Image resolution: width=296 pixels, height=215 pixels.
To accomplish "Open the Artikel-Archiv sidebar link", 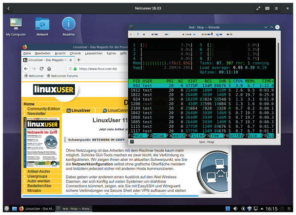I will point(38,172).
